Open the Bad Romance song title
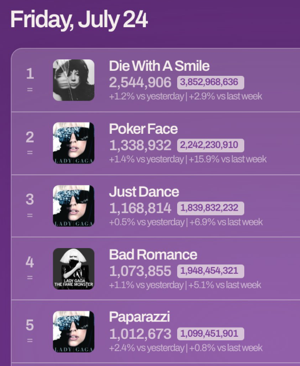The image size is (300, 366). click(153, 255)
